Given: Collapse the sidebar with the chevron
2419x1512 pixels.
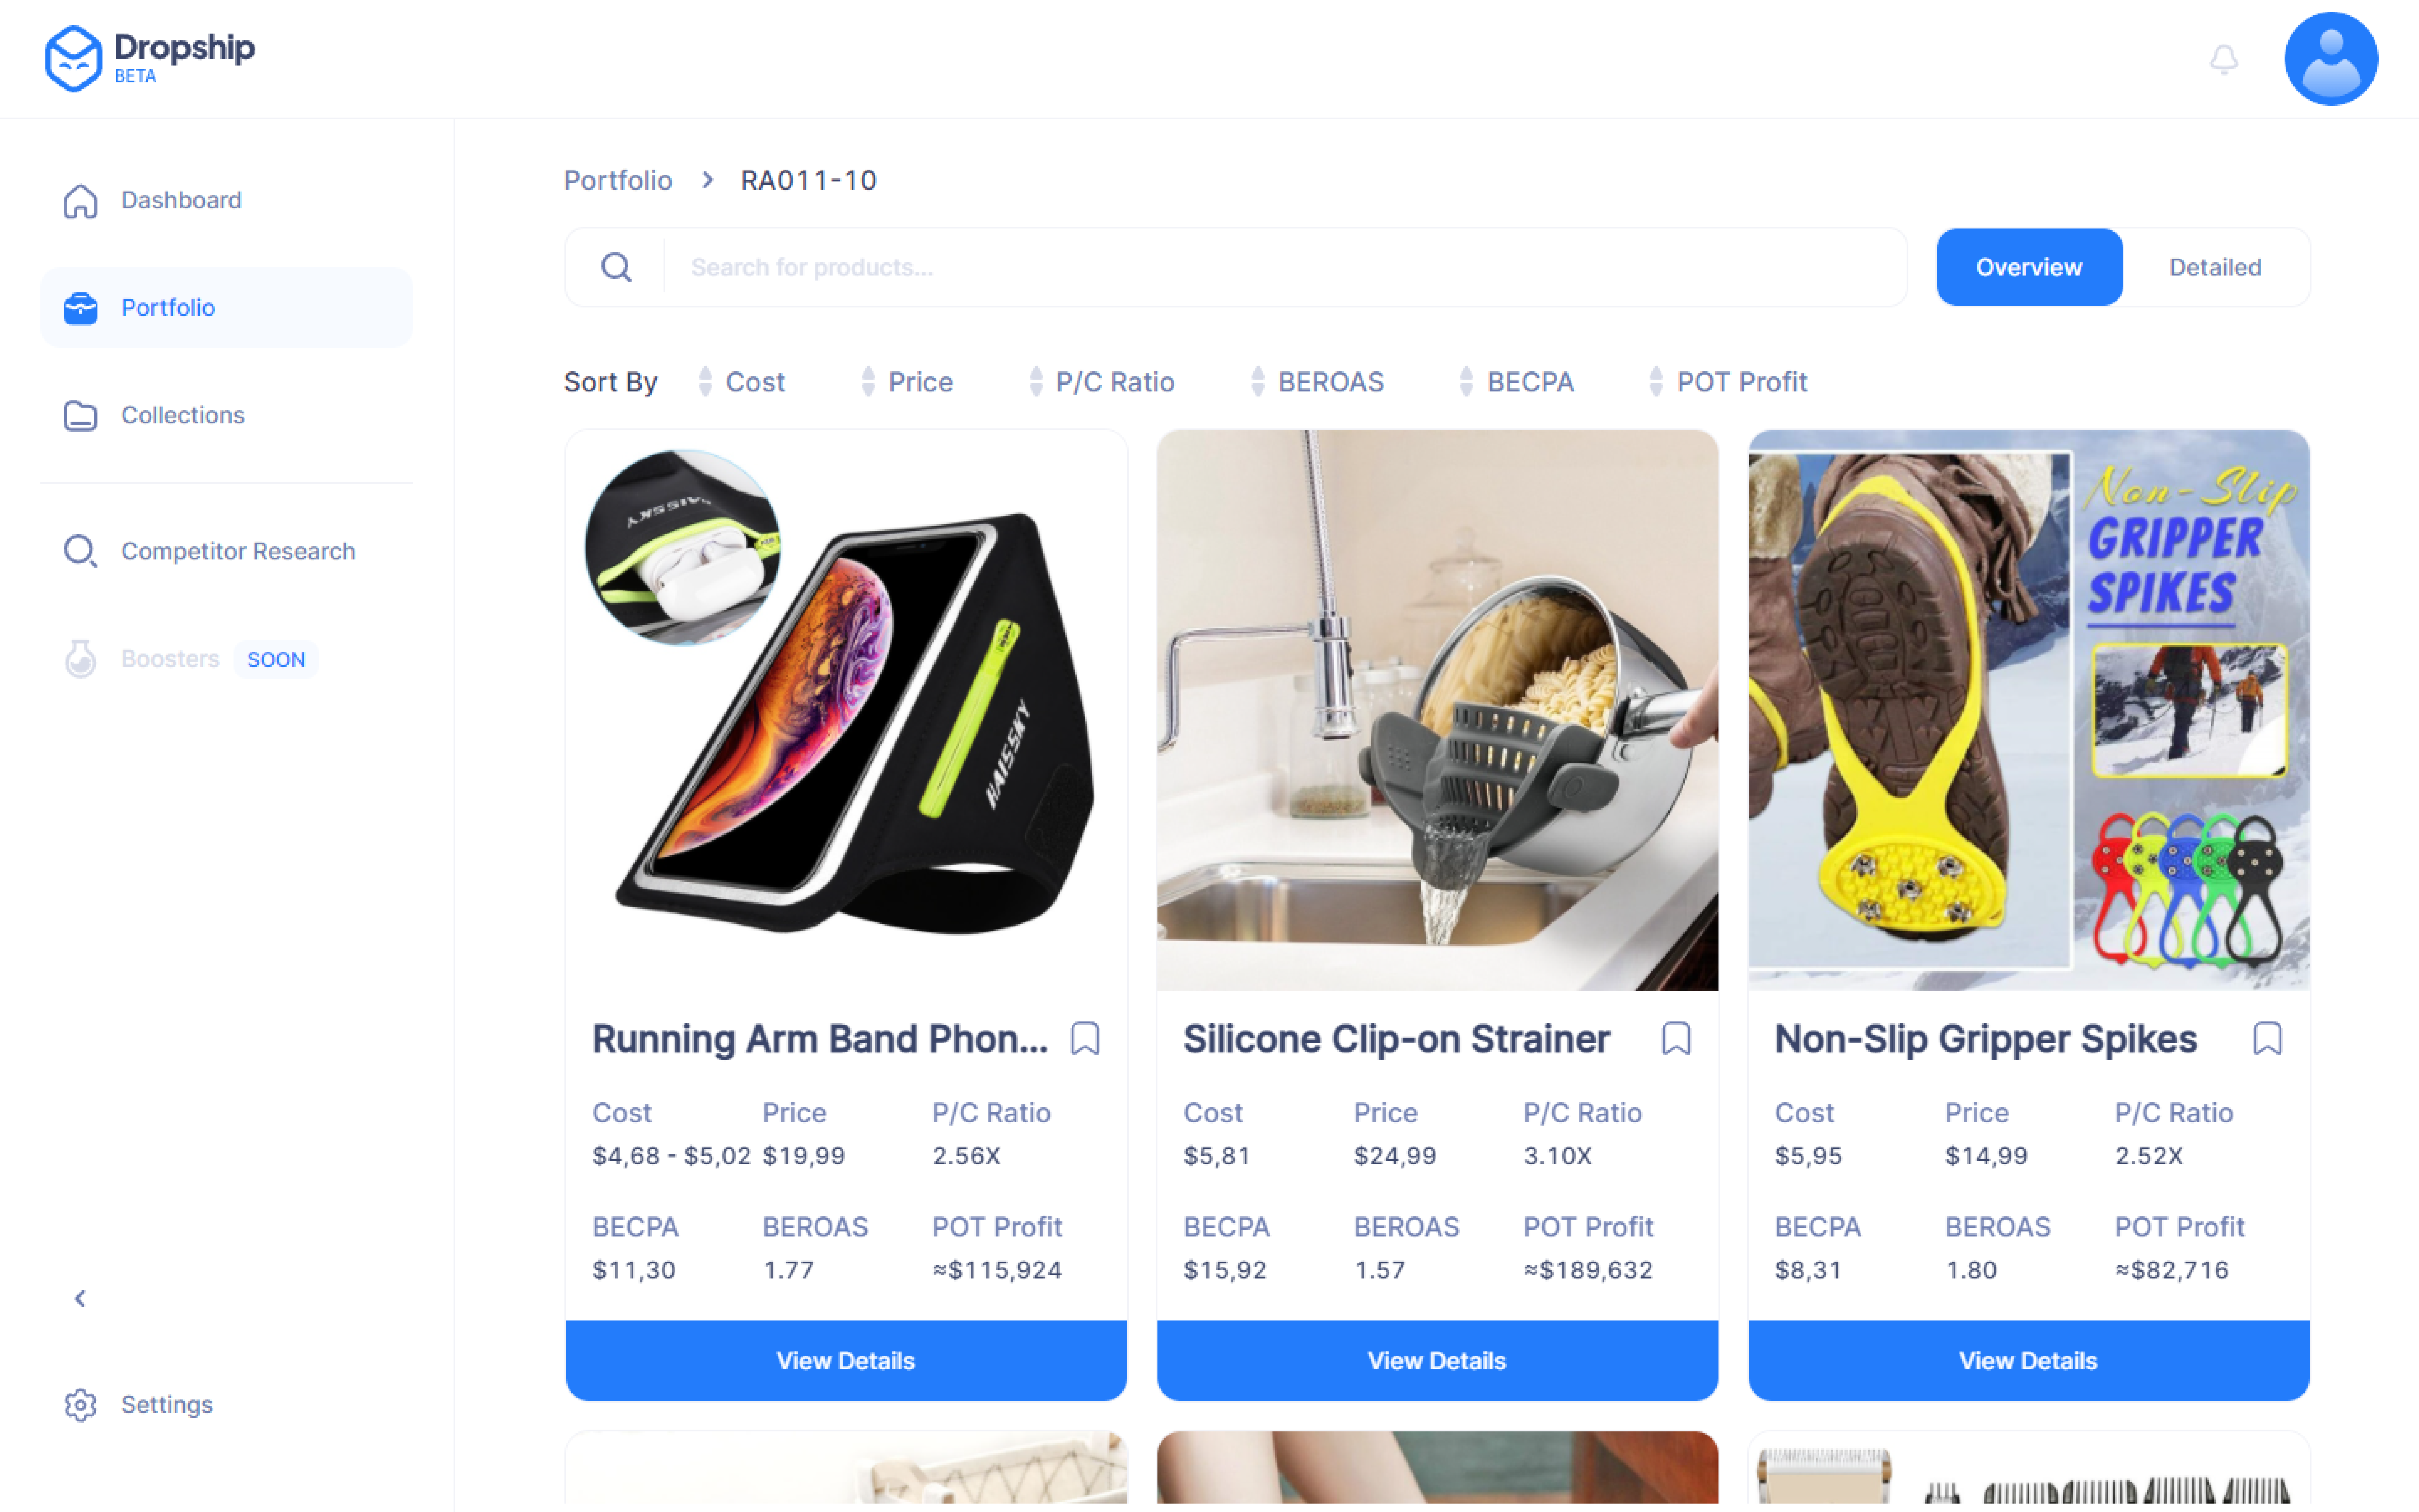Looking at the screenshot, I should click(x=80, y=1298).
